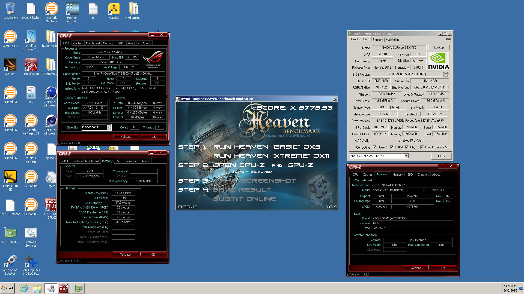Click Run Heaven Xtreme DX11 option

pos(271,156)
